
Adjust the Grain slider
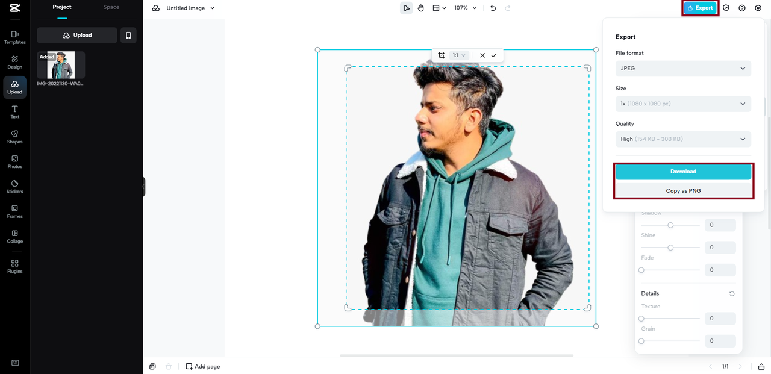670,341
